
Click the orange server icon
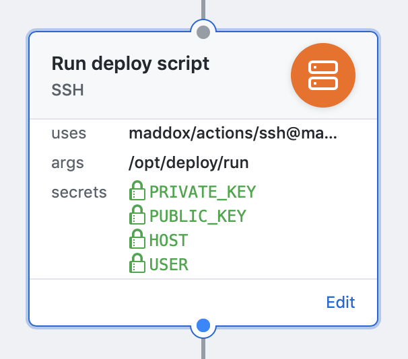[322, 74]
